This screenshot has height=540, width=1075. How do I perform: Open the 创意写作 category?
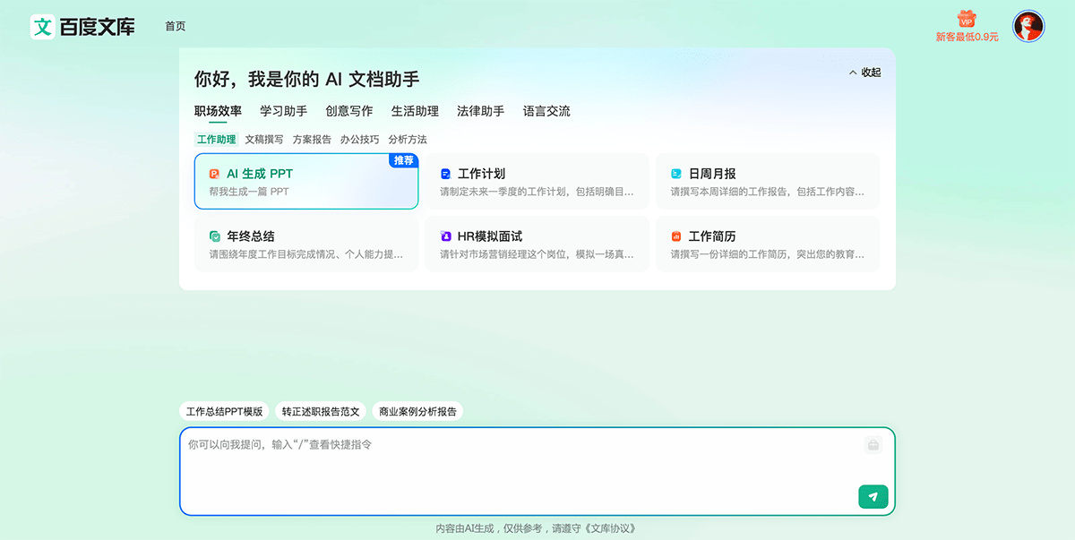349,111
